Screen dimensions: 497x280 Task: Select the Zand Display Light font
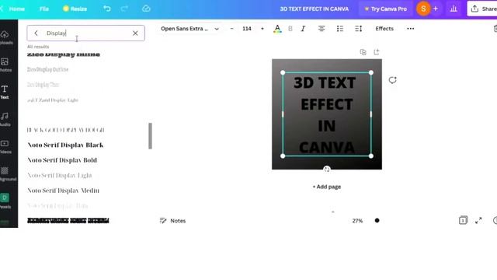point(53,100)
